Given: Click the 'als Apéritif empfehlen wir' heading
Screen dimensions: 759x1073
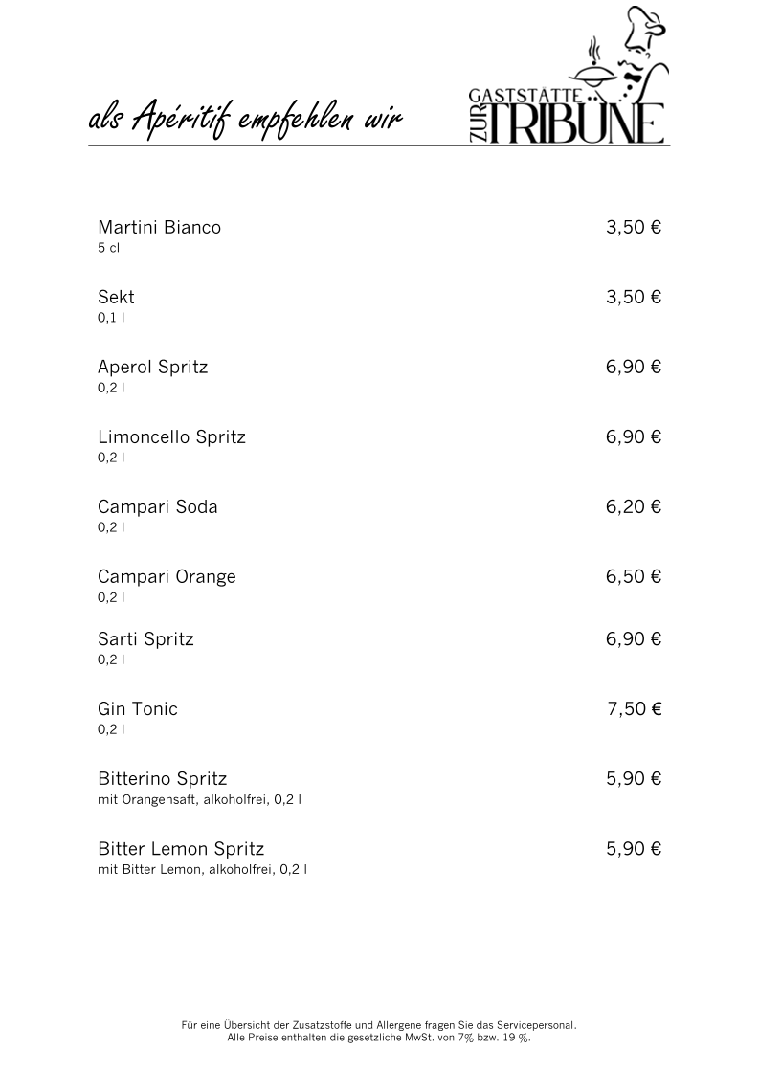Looking at the screenshot, I should (x=246, y=117).
